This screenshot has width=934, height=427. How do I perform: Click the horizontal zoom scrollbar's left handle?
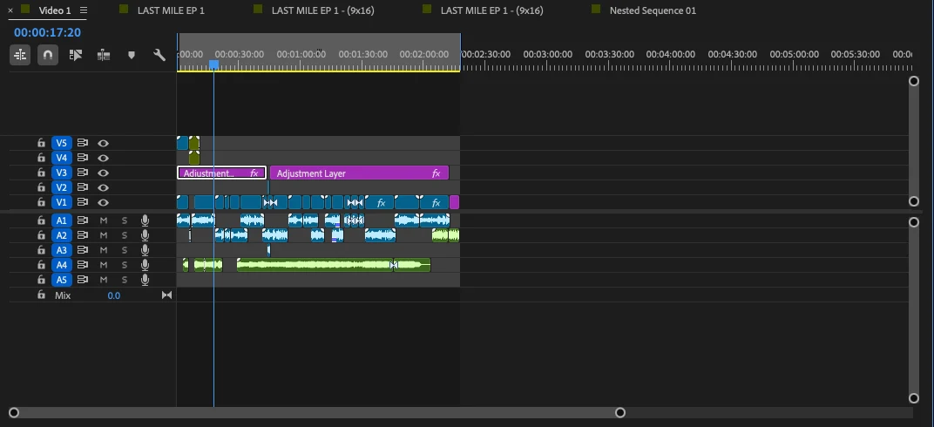14,412
